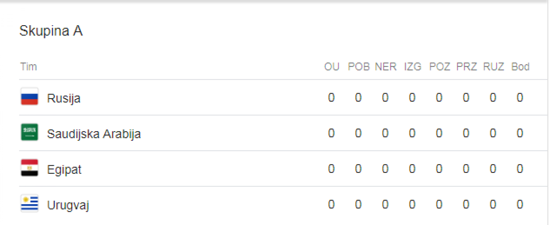Click the POB column header
The image size is (550, 225).
tap(358, 67)
